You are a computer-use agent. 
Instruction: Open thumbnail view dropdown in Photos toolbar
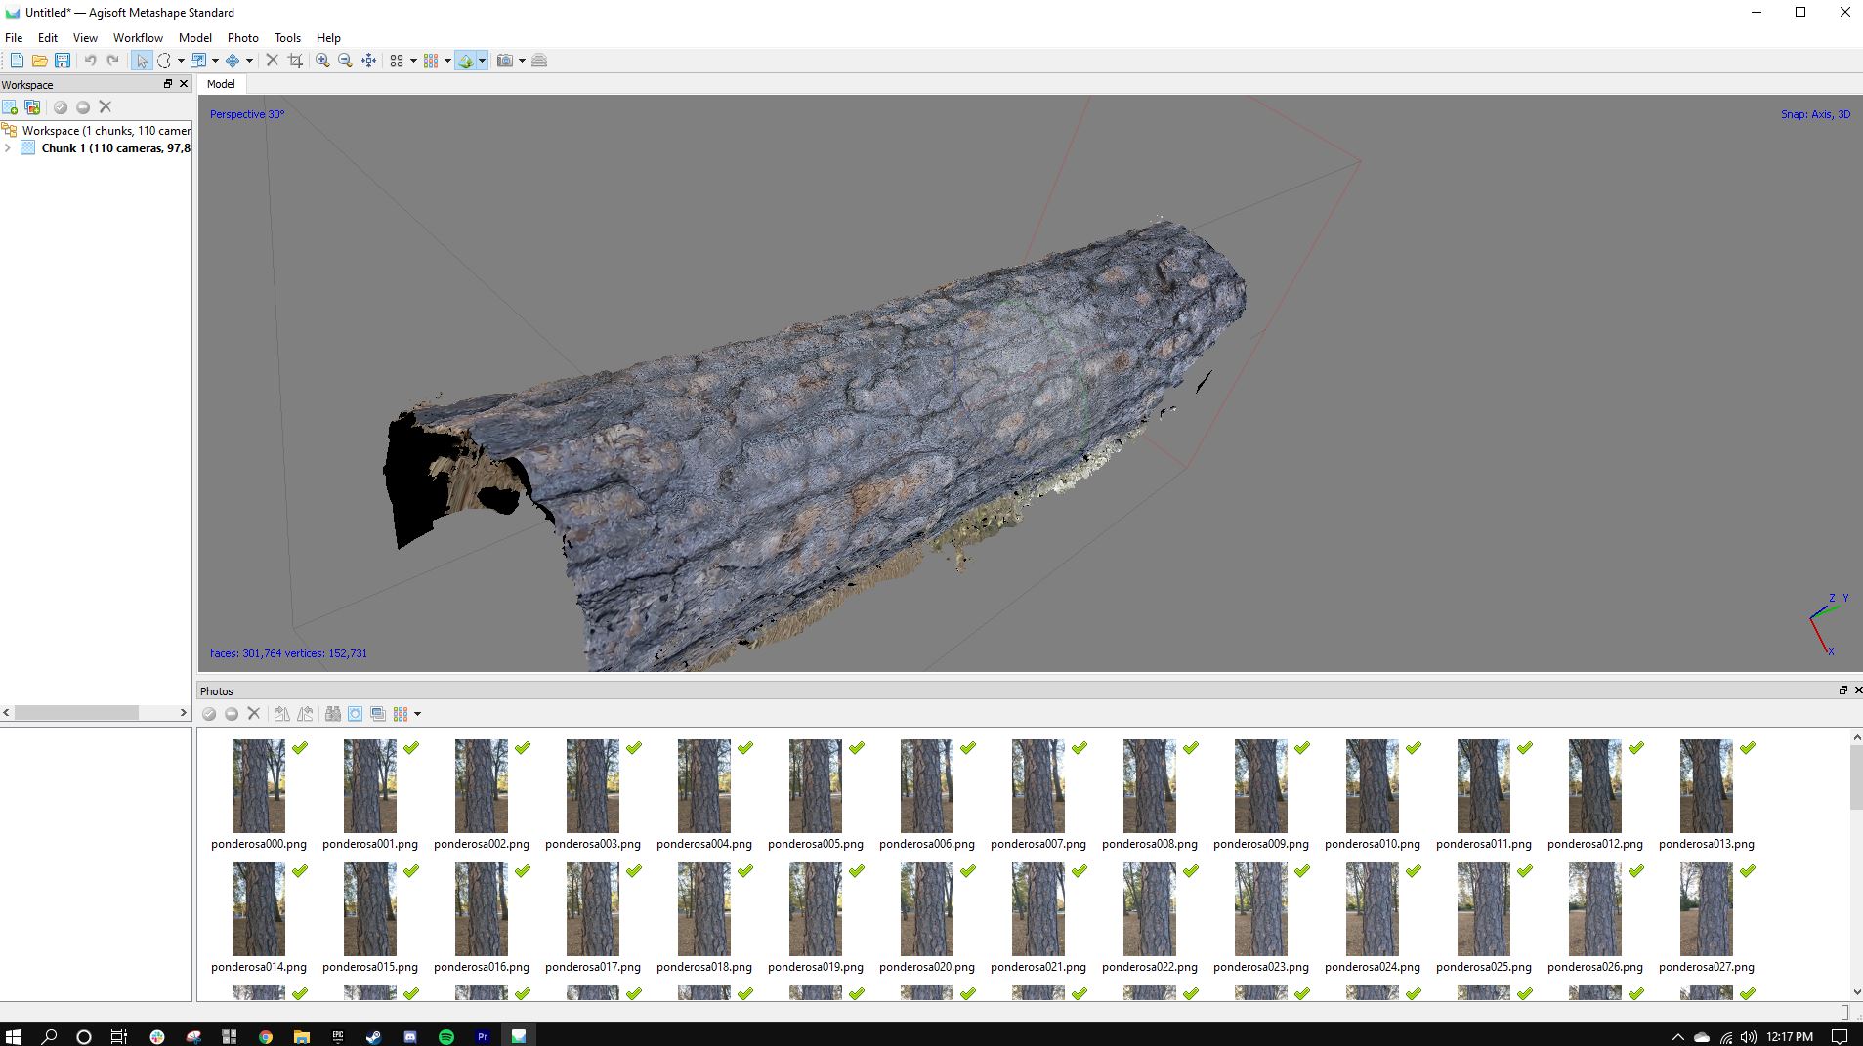click(x=417, y=714)
